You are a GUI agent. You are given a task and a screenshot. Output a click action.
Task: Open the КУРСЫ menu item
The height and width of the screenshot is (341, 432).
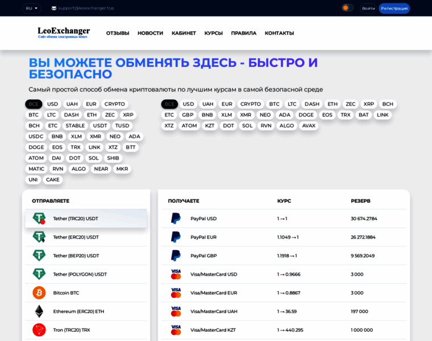[x=214, y=33]
